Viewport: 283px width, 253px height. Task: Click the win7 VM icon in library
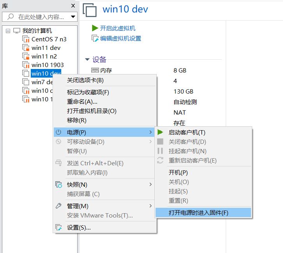tap(26, 82)
